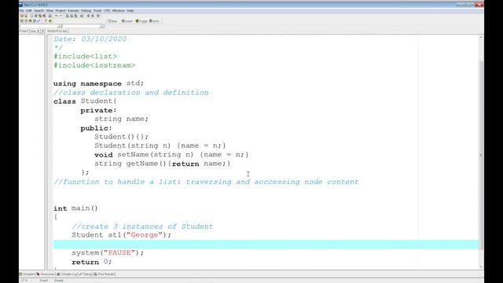This screenshot has height=283, width=503.
Task: Click the '#include<iostream>' line
Action: [94, 65]
